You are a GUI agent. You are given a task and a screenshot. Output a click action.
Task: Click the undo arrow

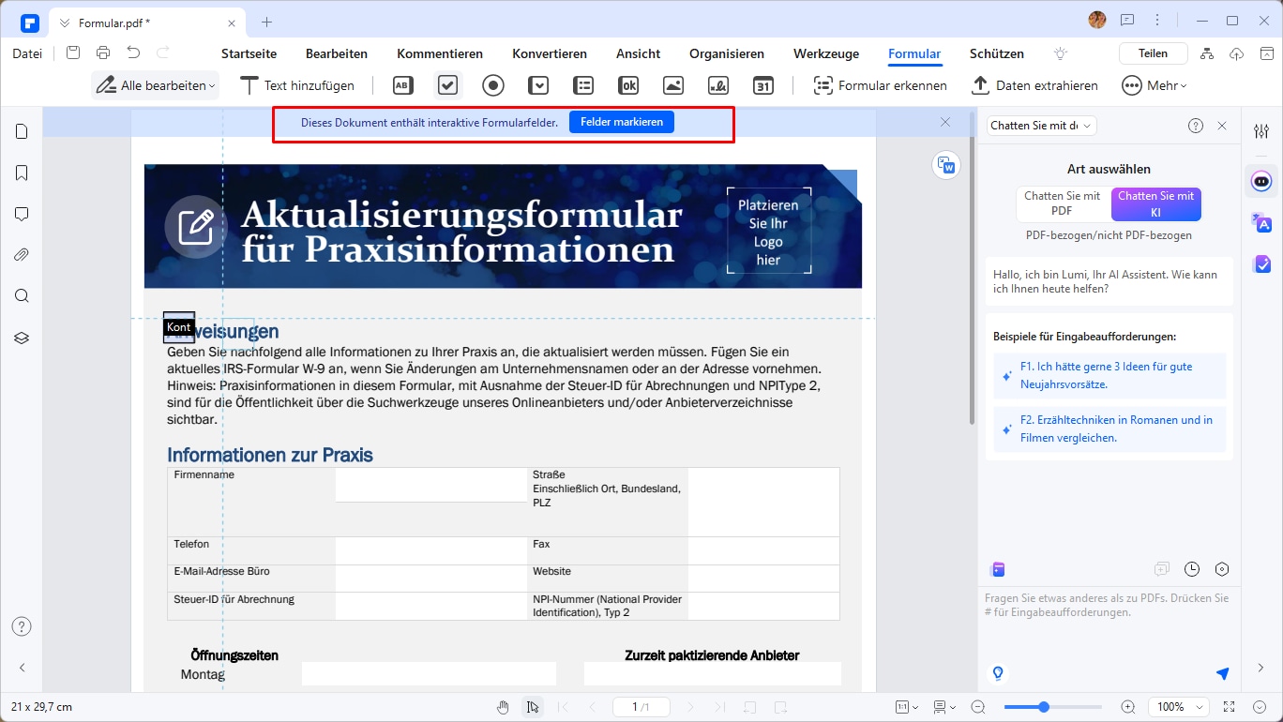[x=133, y=53]
